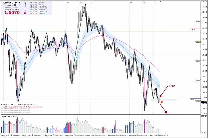208x138 pixels.
Task: Click the 1.61295 price scale value
Action: (204, 50)
